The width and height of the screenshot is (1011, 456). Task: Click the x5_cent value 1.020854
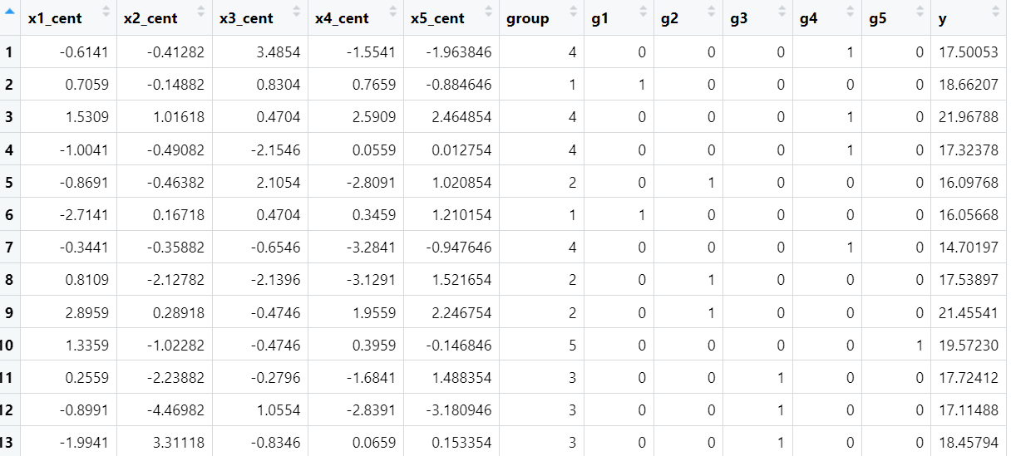point(462,183)
